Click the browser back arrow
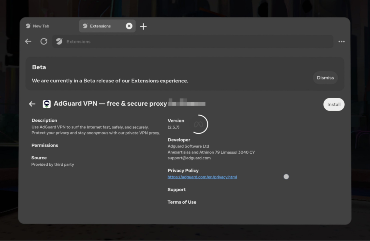Viewport: 370px width, 241px height. click(28, 41)
